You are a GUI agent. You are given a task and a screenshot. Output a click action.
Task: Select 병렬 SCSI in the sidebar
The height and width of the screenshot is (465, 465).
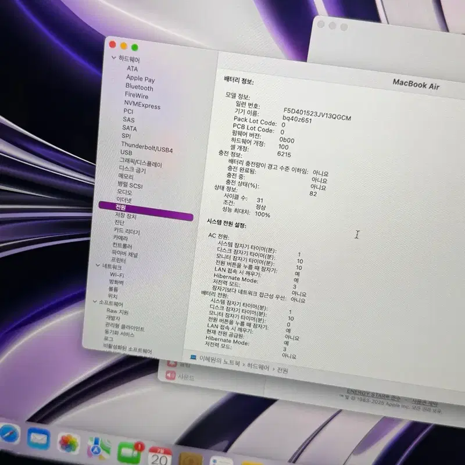click(130, 185)
